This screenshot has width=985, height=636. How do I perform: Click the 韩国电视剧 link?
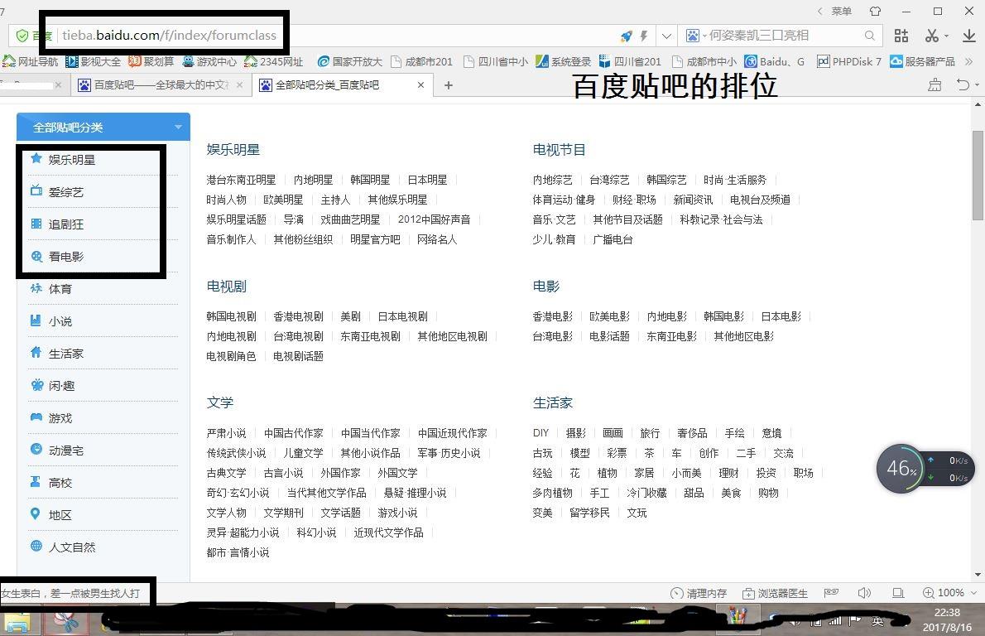[x=231, y=316]
